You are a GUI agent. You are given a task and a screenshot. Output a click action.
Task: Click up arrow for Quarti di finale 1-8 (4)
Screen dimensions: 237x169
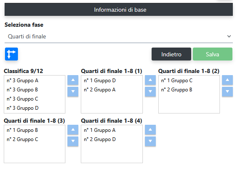coord(150,130)
